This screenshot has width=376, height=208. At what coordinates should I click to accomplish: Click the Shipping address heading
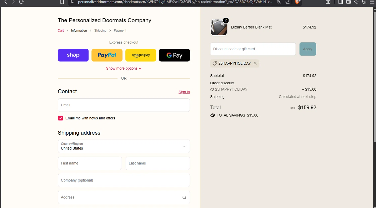[79, 133]
